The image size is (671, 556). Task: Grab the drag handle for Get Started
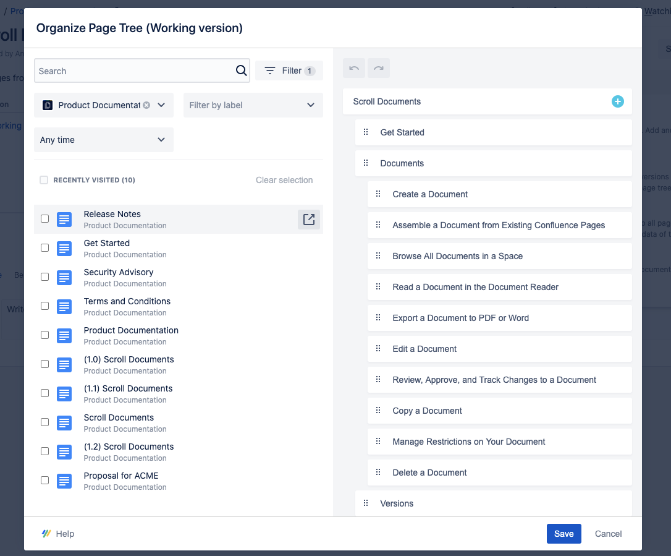[366, 132]
